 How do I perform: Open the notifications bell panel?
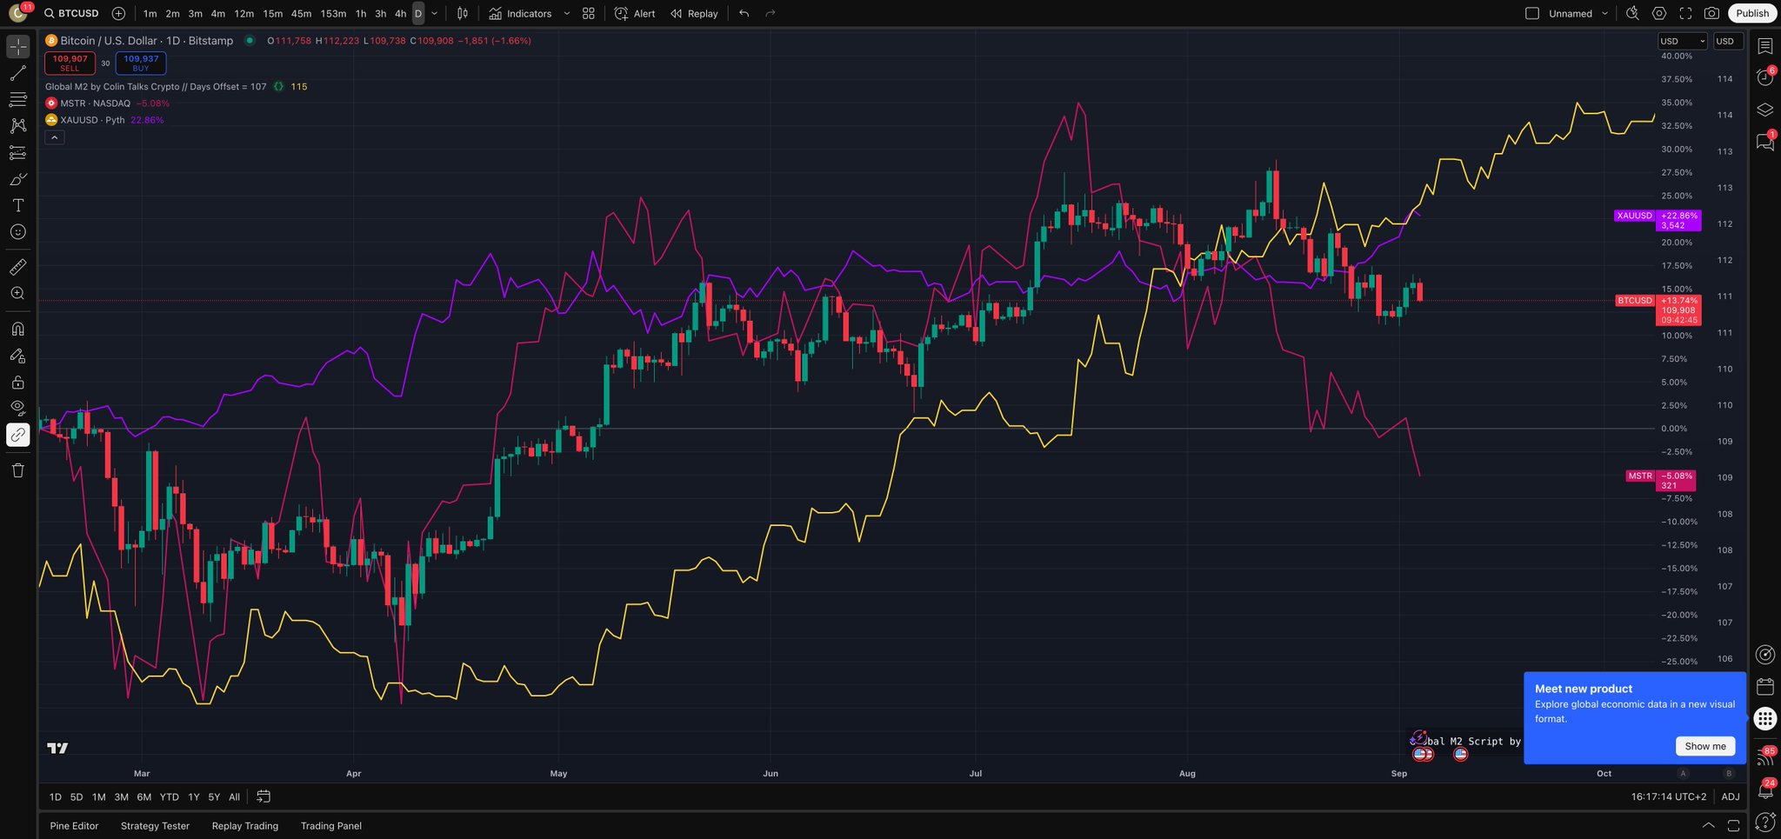click(1765, 790)
